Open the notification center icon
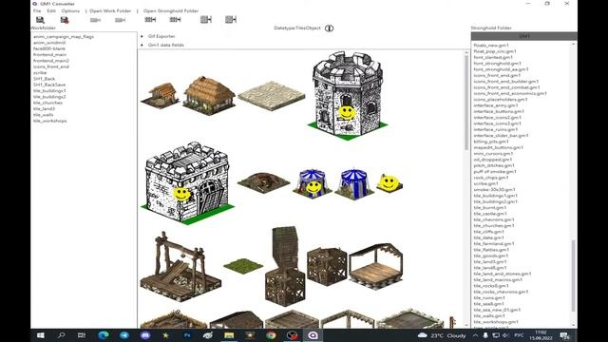 coord(564,335)
